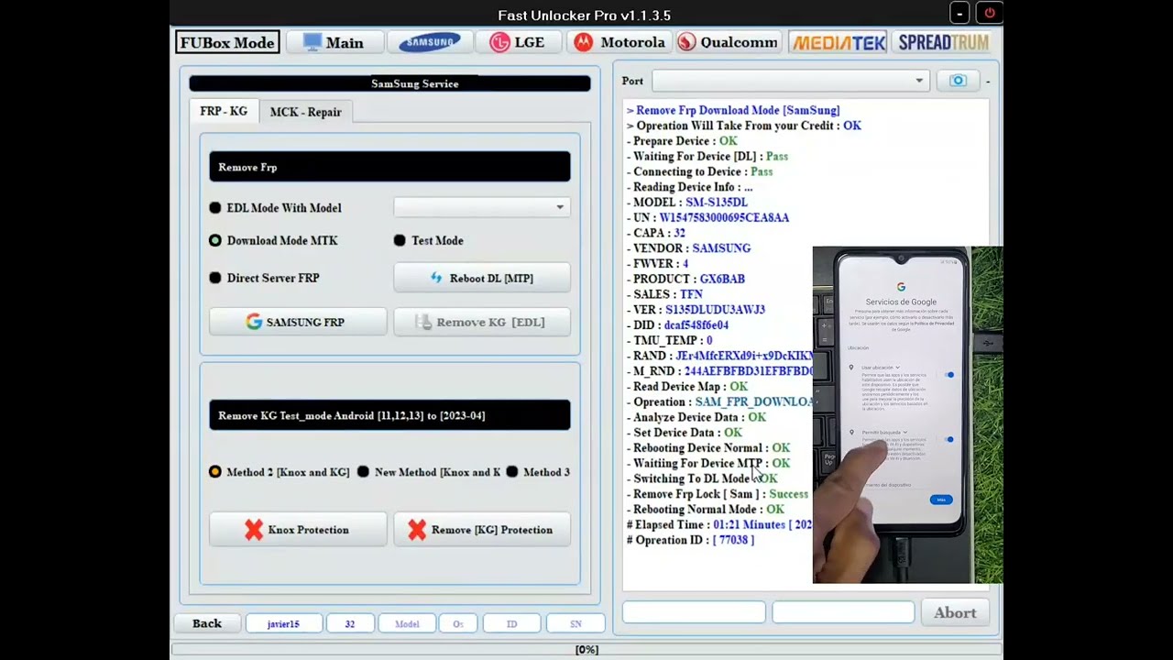Image resolution: width=1173 pixels, height=660 pixels.
Task: Click the Remove Frp section header
Action: [389, 167]
